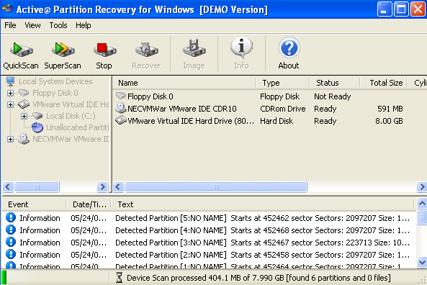Click info icon of partition 2 event
Screen dimensions: 427x285
click(x=11, y=255)
